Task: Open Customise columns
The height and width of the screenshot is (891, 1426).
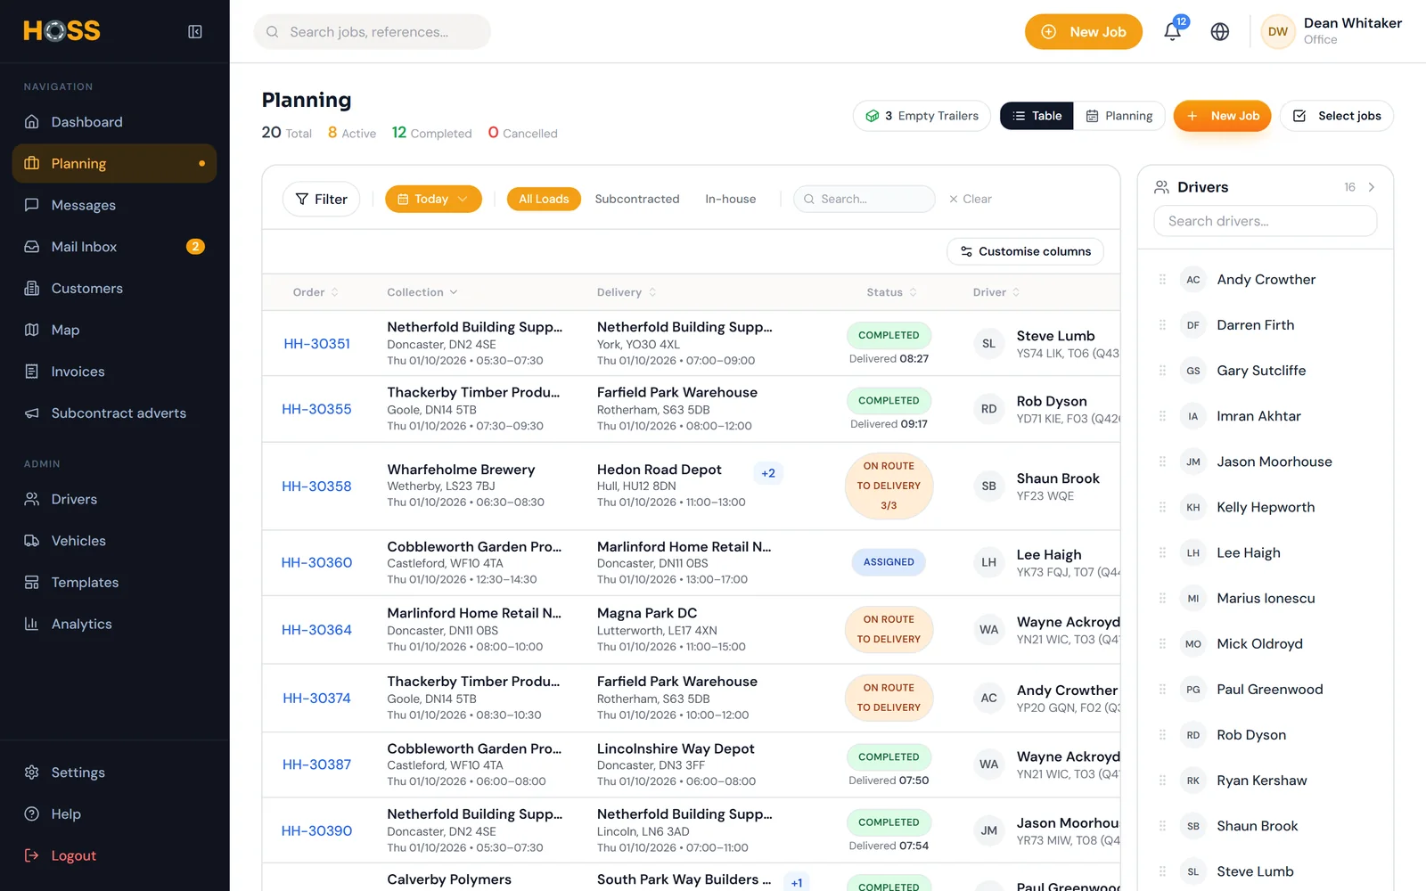Action: pos(1025,252)
